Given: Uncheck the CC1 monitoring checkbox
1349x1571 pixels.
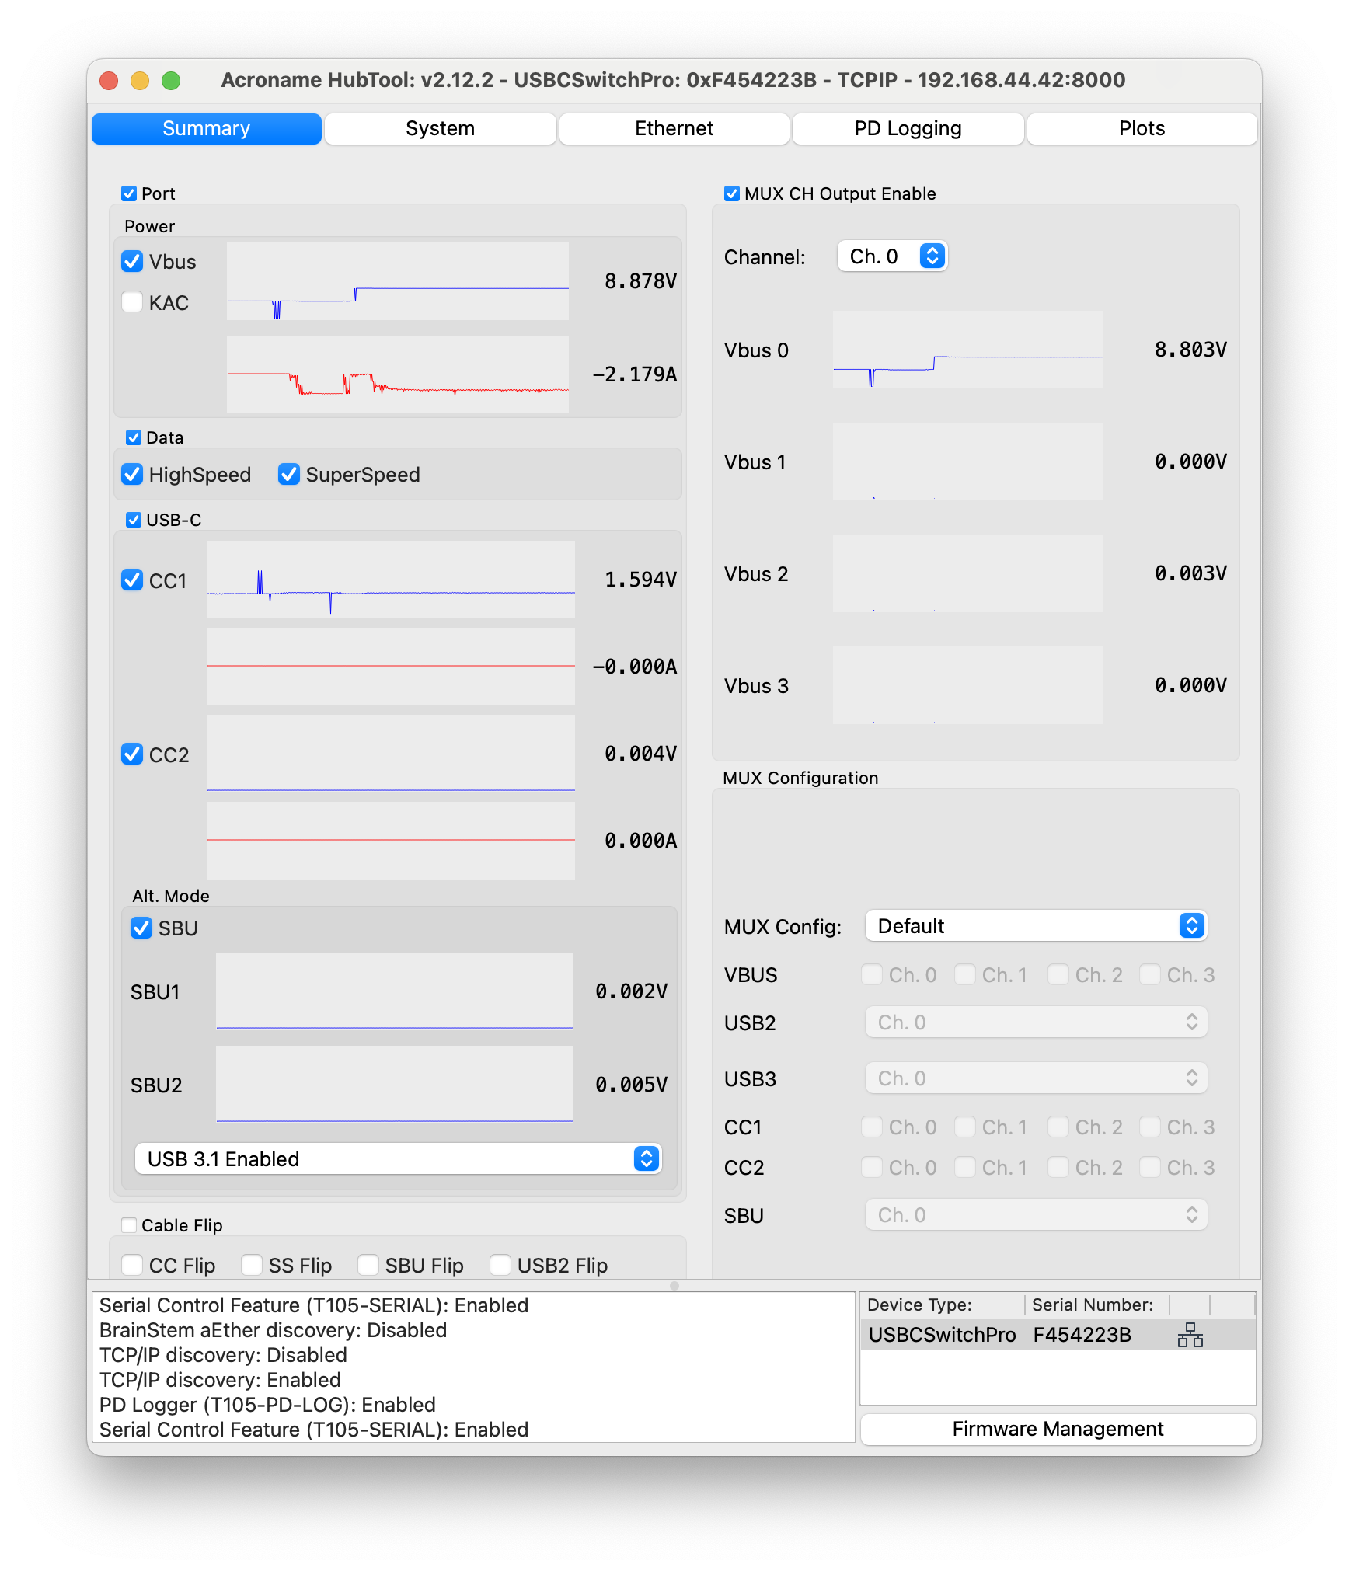Looking at the screenshot, I should click(x=132, y=580).
